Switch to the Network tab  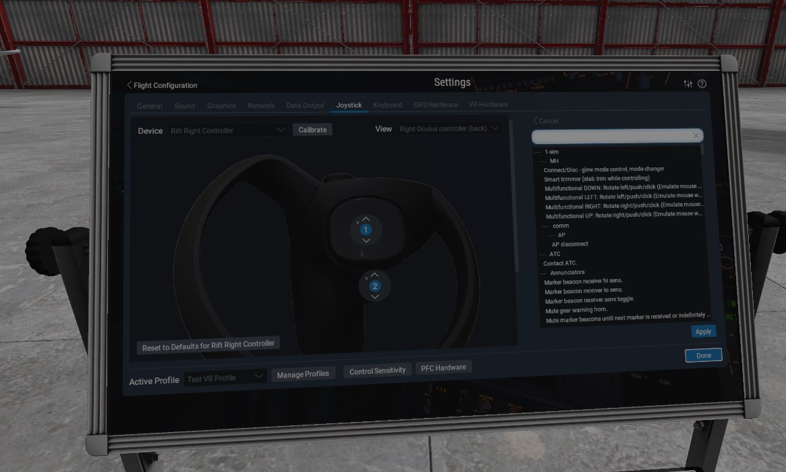[x=260, y=106]
